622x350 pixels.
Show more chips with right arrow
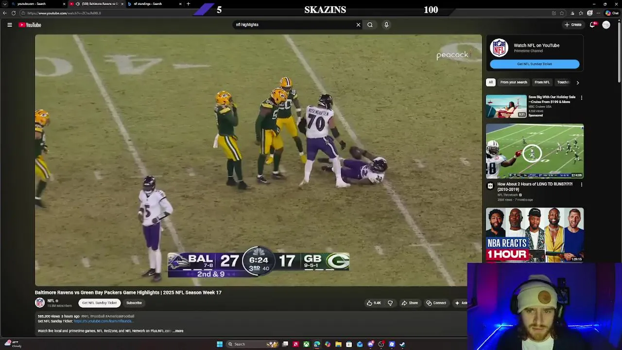[x=577, y=83]
